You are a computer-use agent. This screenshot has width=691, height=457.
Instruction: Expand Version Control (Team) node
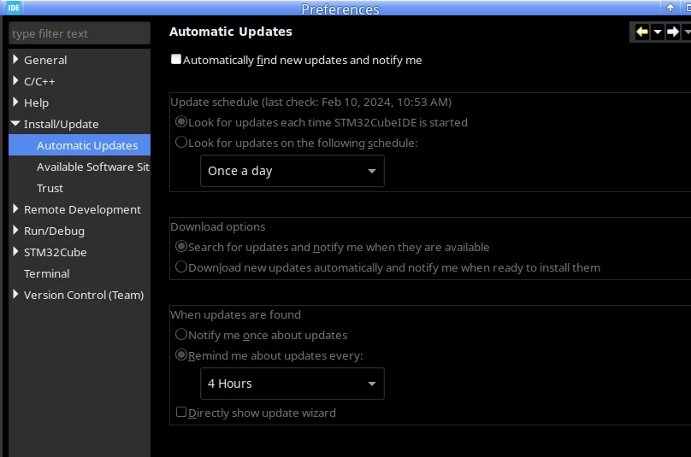pyautogui.click(x=15, y=294)
